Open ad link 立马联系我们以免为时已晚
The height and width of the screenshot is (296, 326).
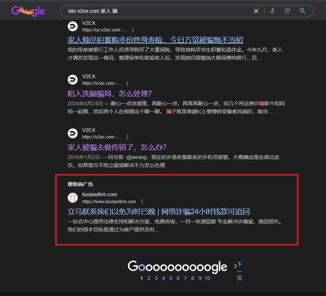159,212
